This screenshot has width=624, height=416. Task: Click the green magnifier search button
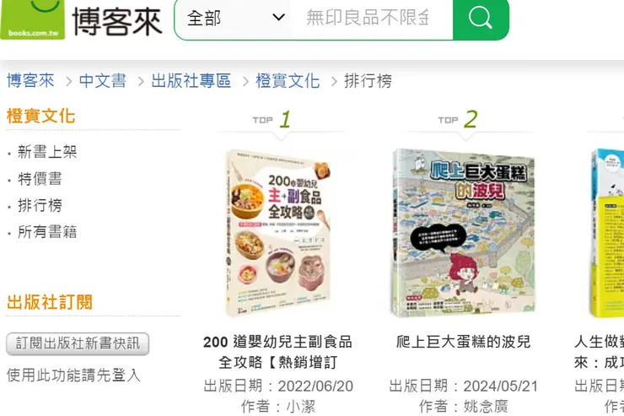481,19
